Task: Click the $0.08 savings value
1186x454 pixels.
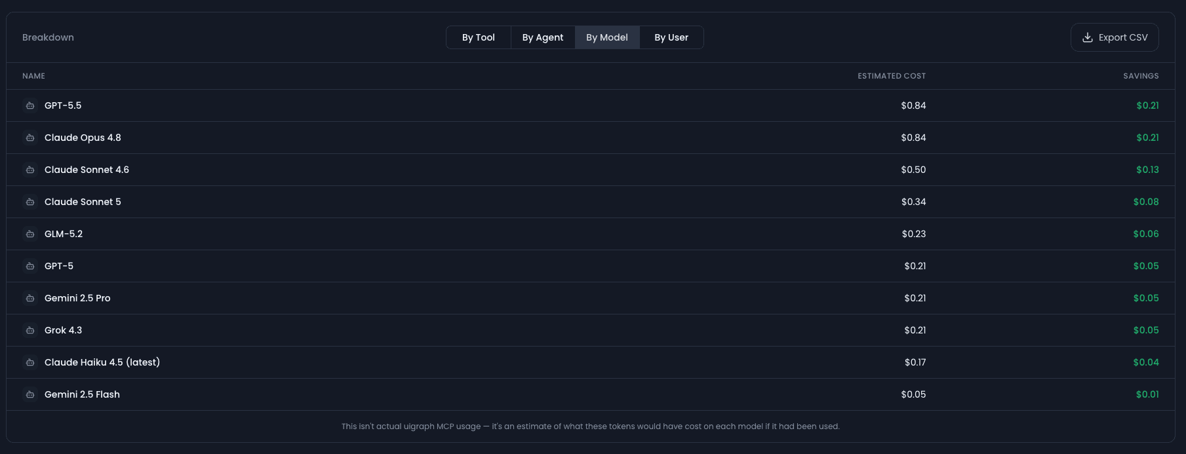Action: (1146, 202)
